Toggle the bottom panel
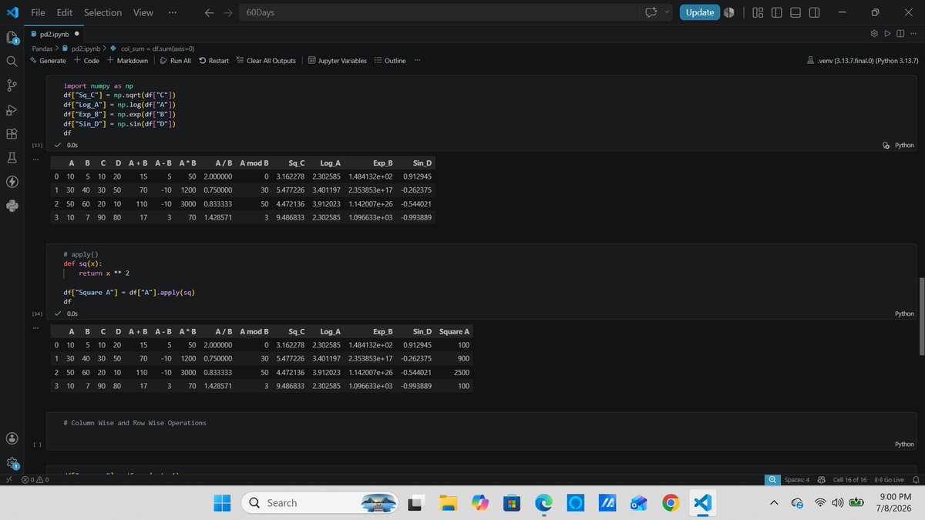The width and height of the screenshot is (925, 520). pyautogui.click(x=795, y=12)
